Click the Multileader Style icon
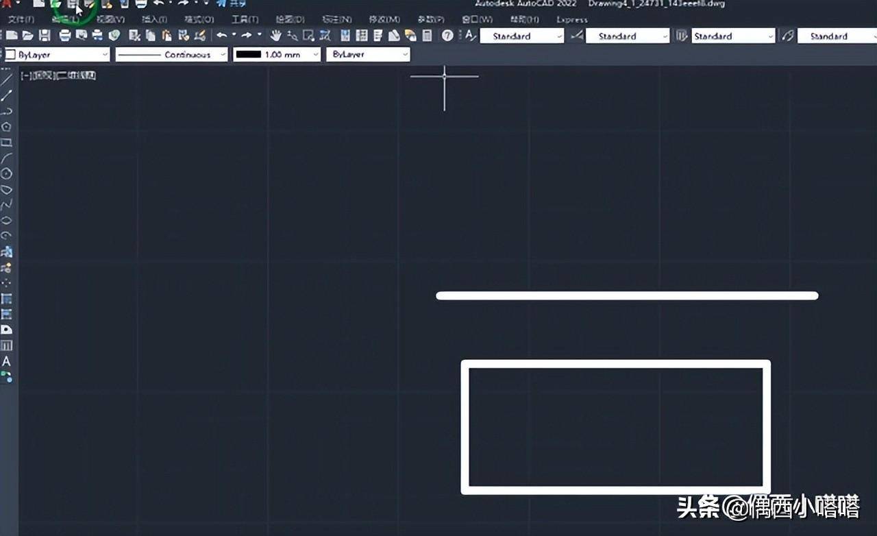 point(788,36)
